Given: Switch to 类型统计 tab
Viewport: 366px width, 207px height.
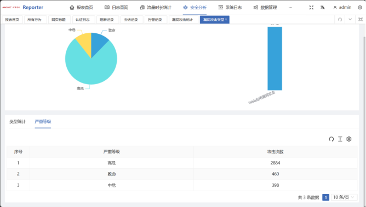Looking at the screenshot, I should click(18, 122).
